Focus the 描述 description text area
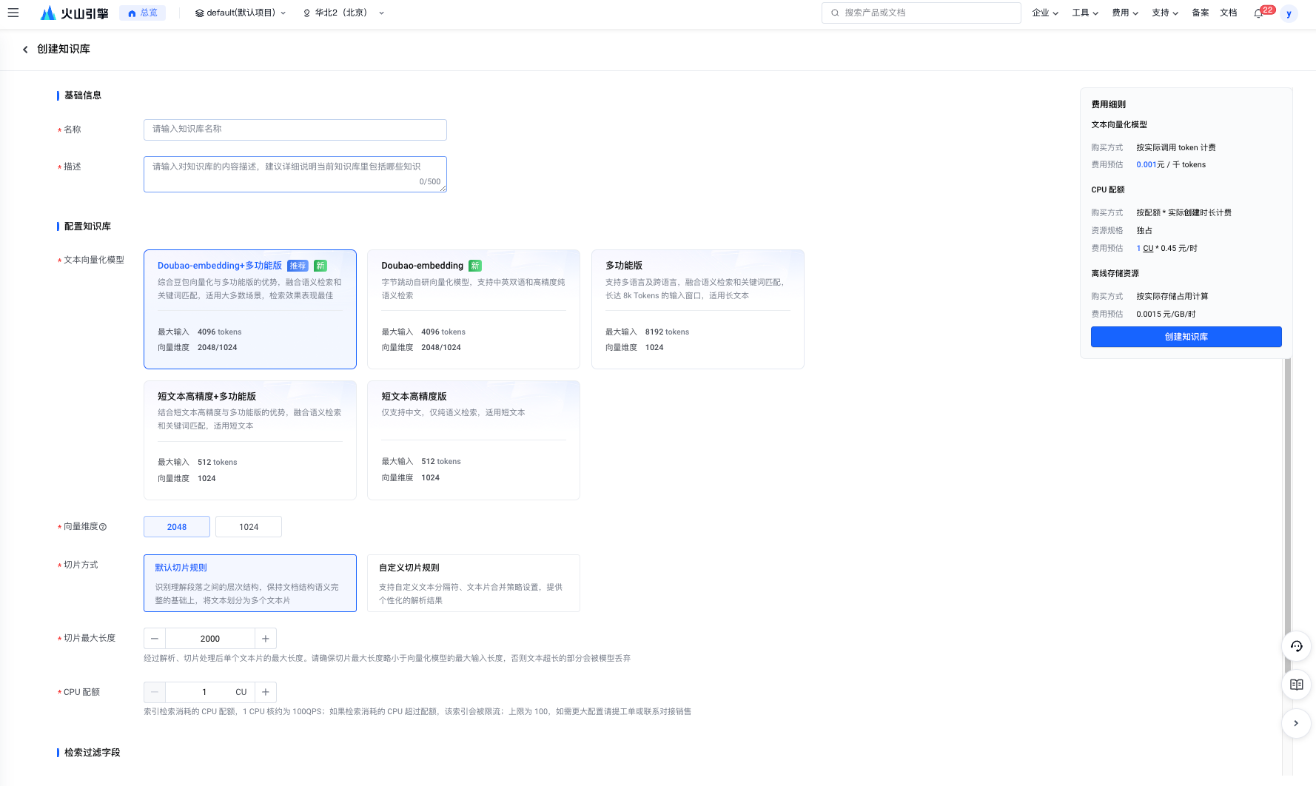This screenshot has height=786, width=1316. tap(295, 174)
